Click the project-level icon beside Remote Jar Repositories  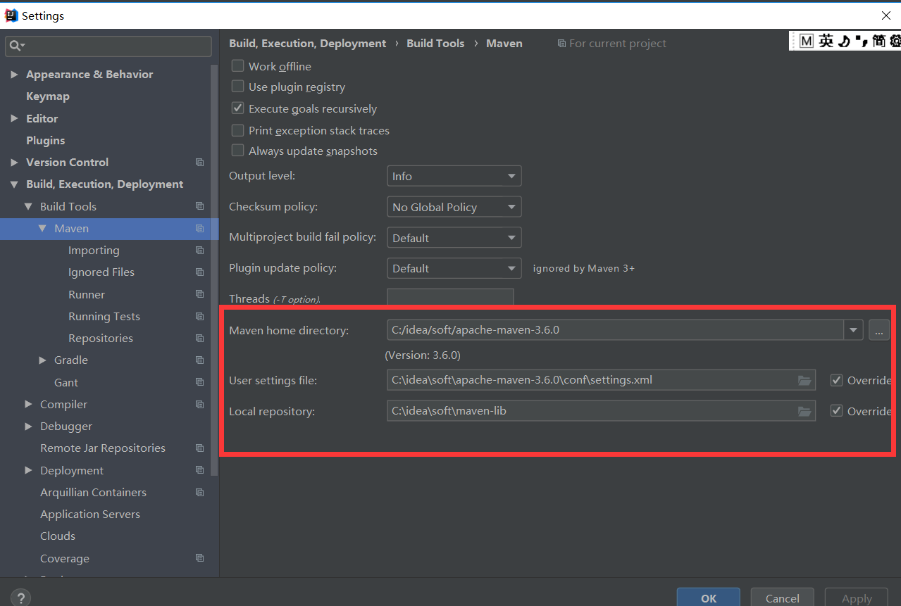200,448
